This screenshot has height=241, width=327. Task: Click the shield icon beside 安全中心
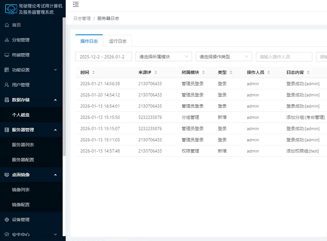[x=7, y=235]
